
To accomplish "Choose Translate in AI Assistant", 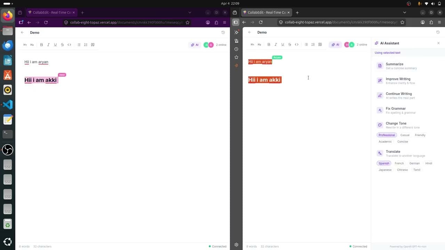I will pos(408,153).
